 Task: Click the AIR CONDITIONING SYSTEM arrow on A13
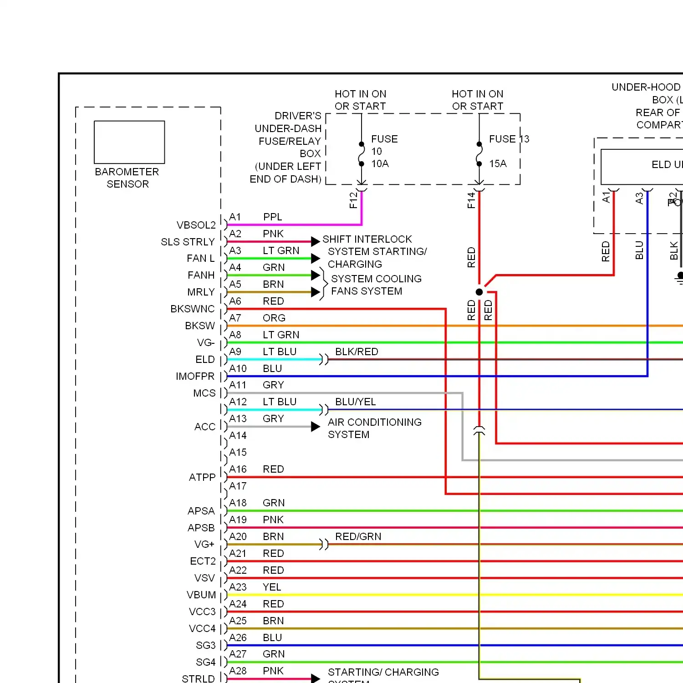[x=316, y=427]
